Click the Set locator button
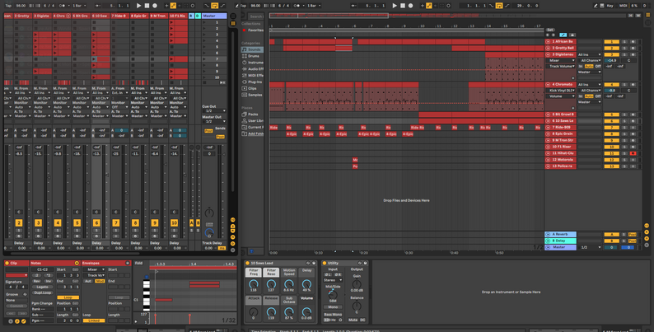 click(550, 30)
